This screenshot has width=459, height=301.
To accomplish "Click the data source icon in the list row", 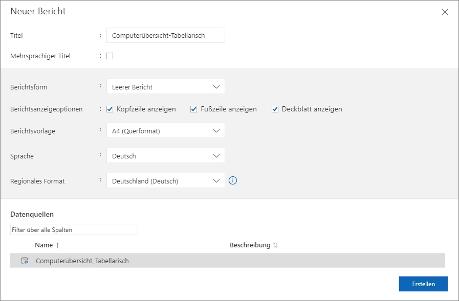I will 24,261.
